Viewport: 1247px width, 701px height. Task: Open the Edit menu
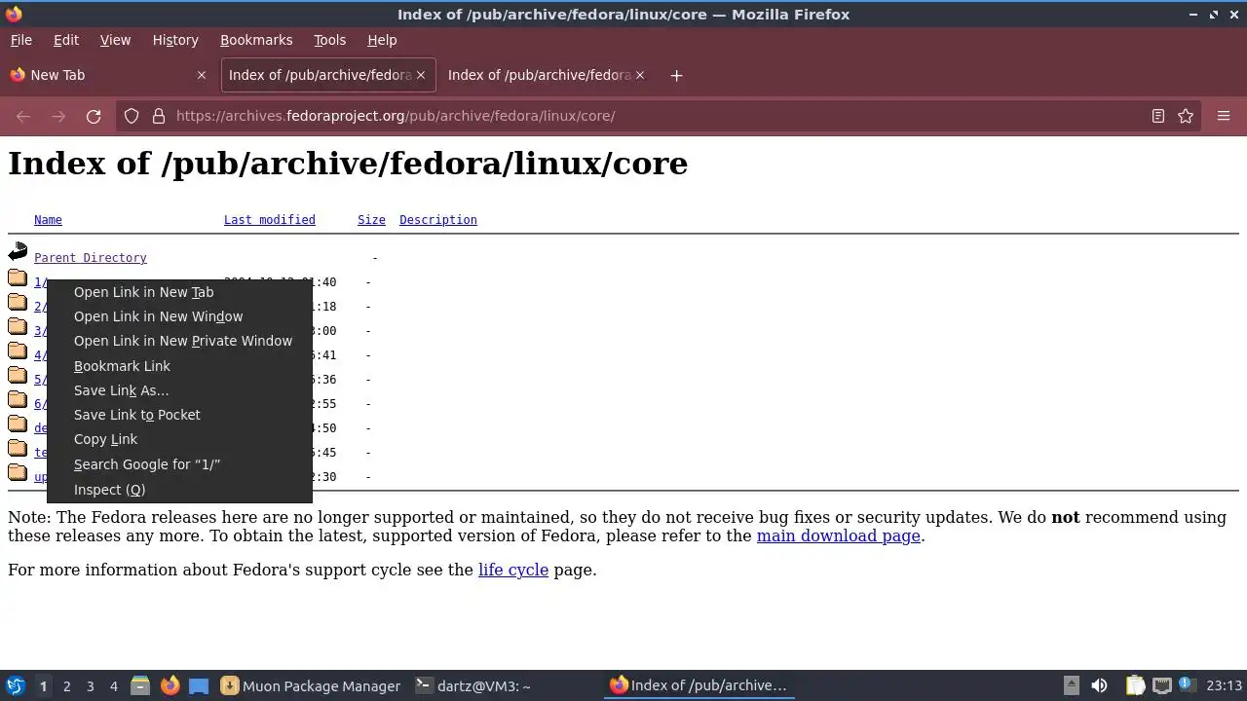click(66, 40)
